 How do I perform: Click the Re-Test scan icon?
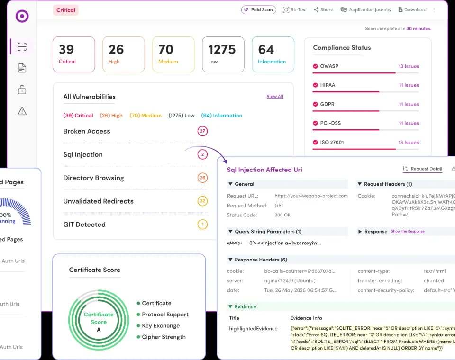286,10
